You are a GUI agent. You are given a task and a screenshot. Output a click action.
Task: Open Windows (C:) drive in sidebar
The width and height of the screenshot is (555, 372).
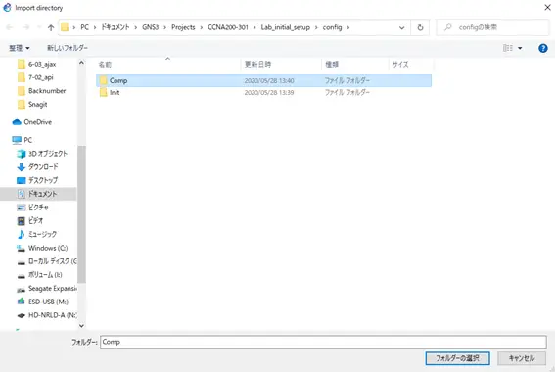pos(42,248)
